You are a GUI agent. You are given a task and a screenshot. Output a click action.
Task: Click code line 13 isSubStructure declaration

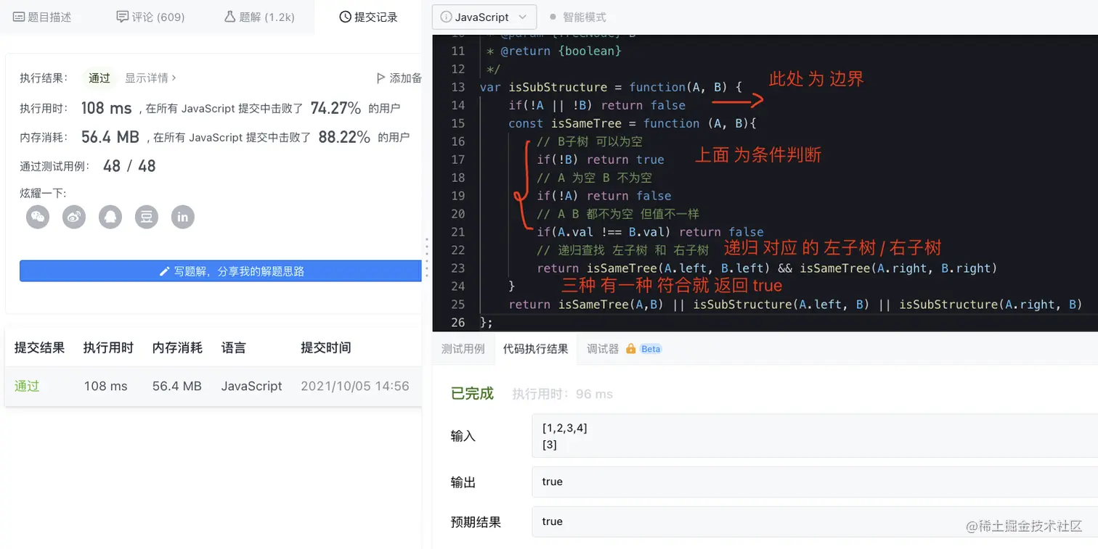coord(611,87)
